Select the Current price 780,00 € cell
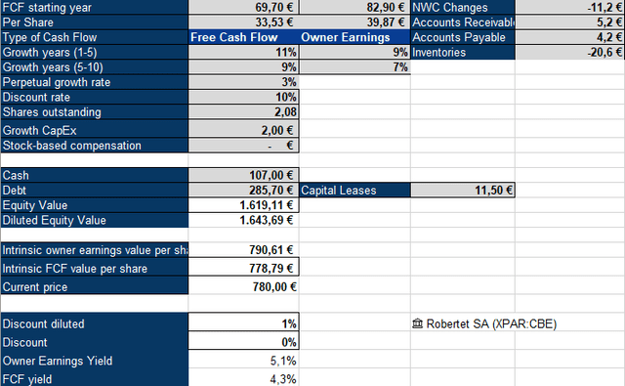This screenshot has height=386, width=625. pyautogui.click(x=243, y=285)
